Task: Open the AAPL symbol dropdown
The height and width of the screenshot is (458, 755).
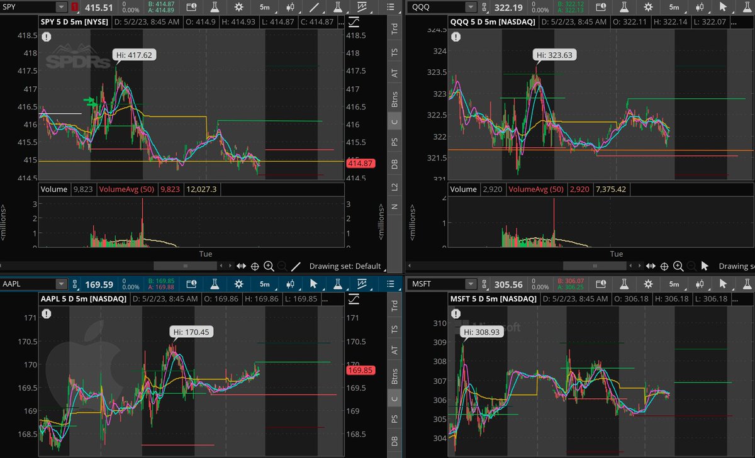Action: point(61,284)
